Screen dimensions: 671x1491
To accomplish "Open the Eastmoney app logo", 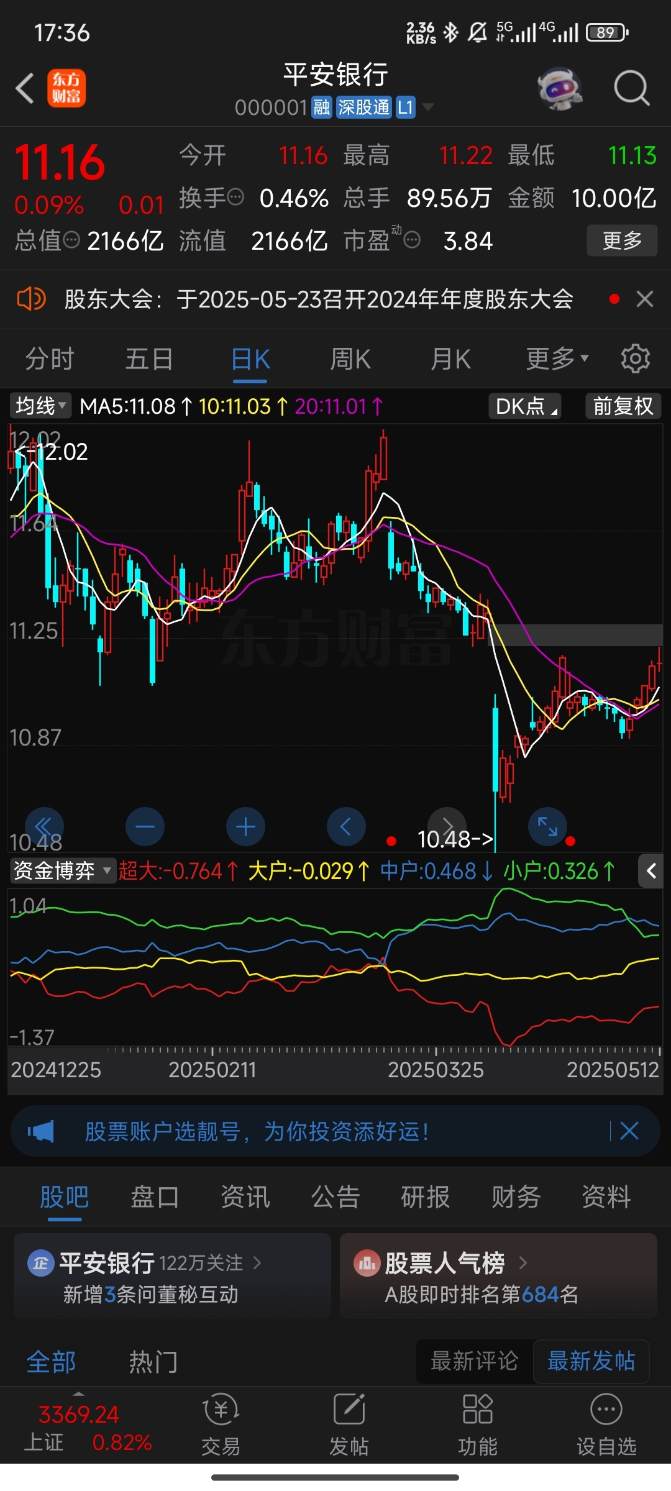I will point(66,88).
